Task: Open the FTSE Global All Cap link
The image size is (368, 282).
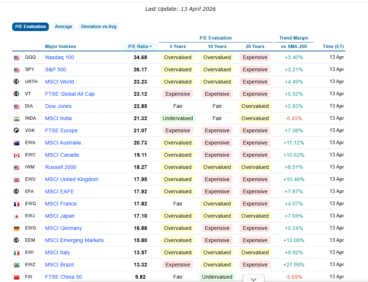Action: click(x=70, y=94)
